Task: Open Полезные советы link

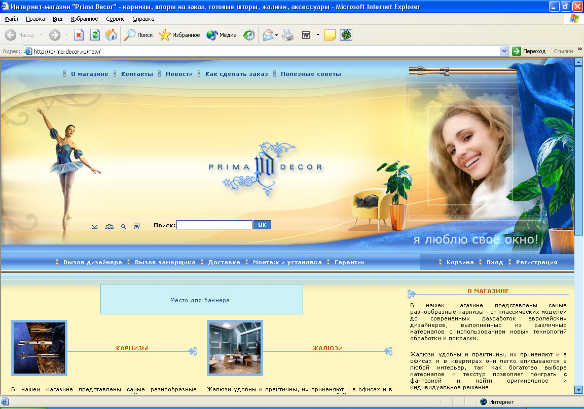Action: coord(311,74)
